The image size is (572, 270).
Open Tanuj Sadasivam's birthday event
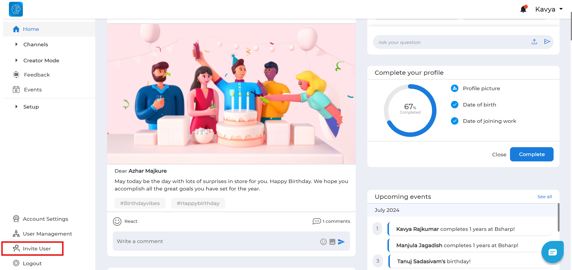click(470, 261)
